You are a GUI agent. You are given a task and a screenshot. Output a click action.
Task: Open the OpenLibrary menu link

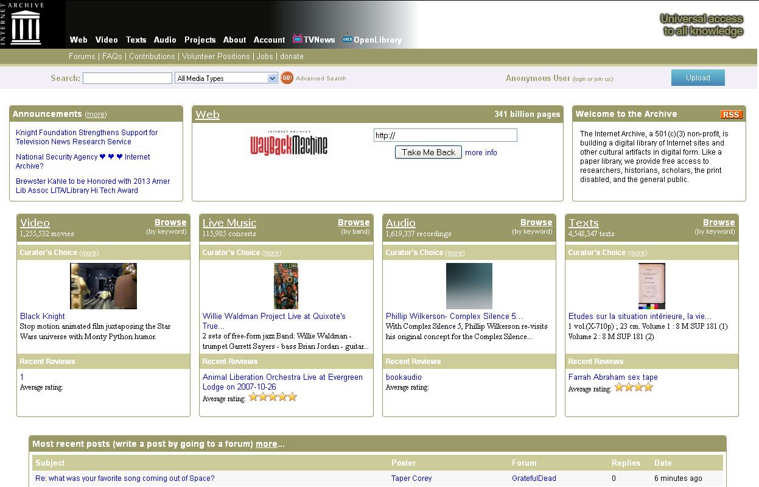378,40
